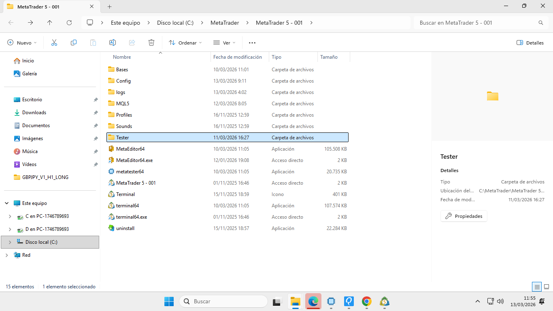Screen dimensions: 553x311
Task: Click the Buscar en MetaTrader 5 - 001 field
Action: tap(476, 23)
